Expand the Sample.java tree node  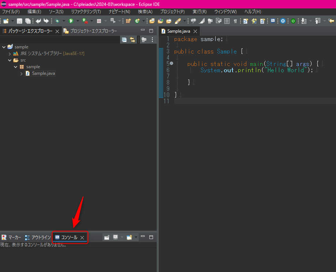tap(22, 74)
